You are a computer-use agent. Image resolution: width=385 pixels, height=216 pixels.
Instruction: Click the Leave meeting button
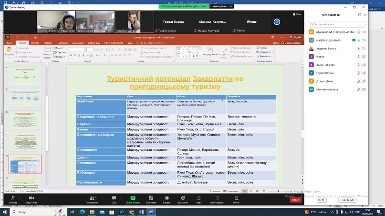pos(295,200)
